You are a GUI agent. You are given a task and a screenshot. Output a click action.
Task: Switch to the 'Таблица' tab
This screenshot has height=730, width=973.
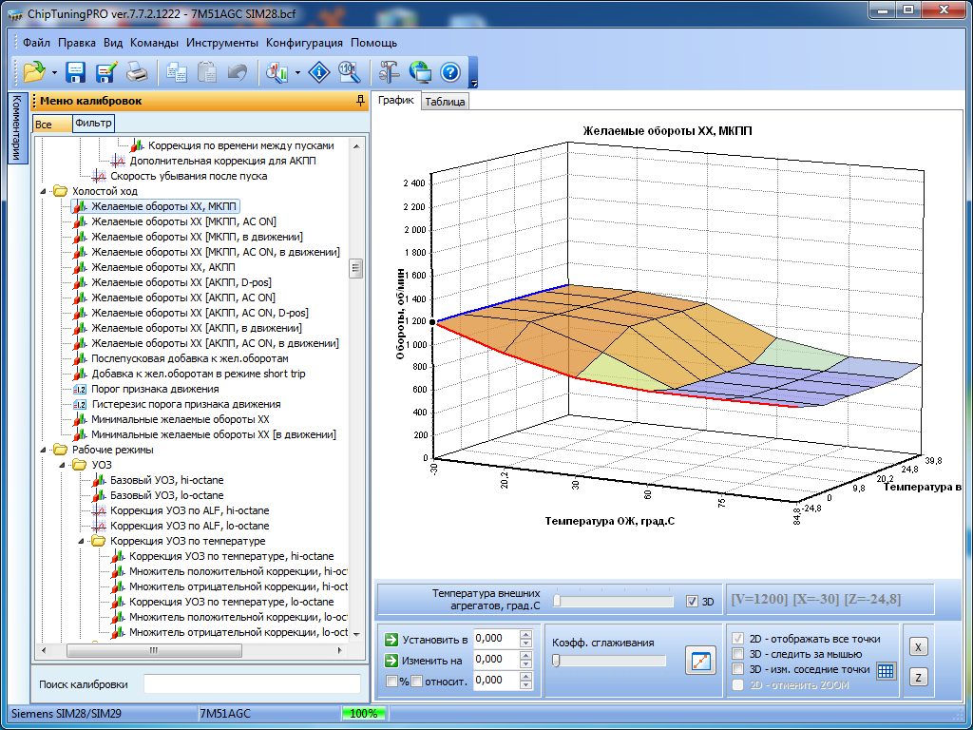click(x=445, y=102)
